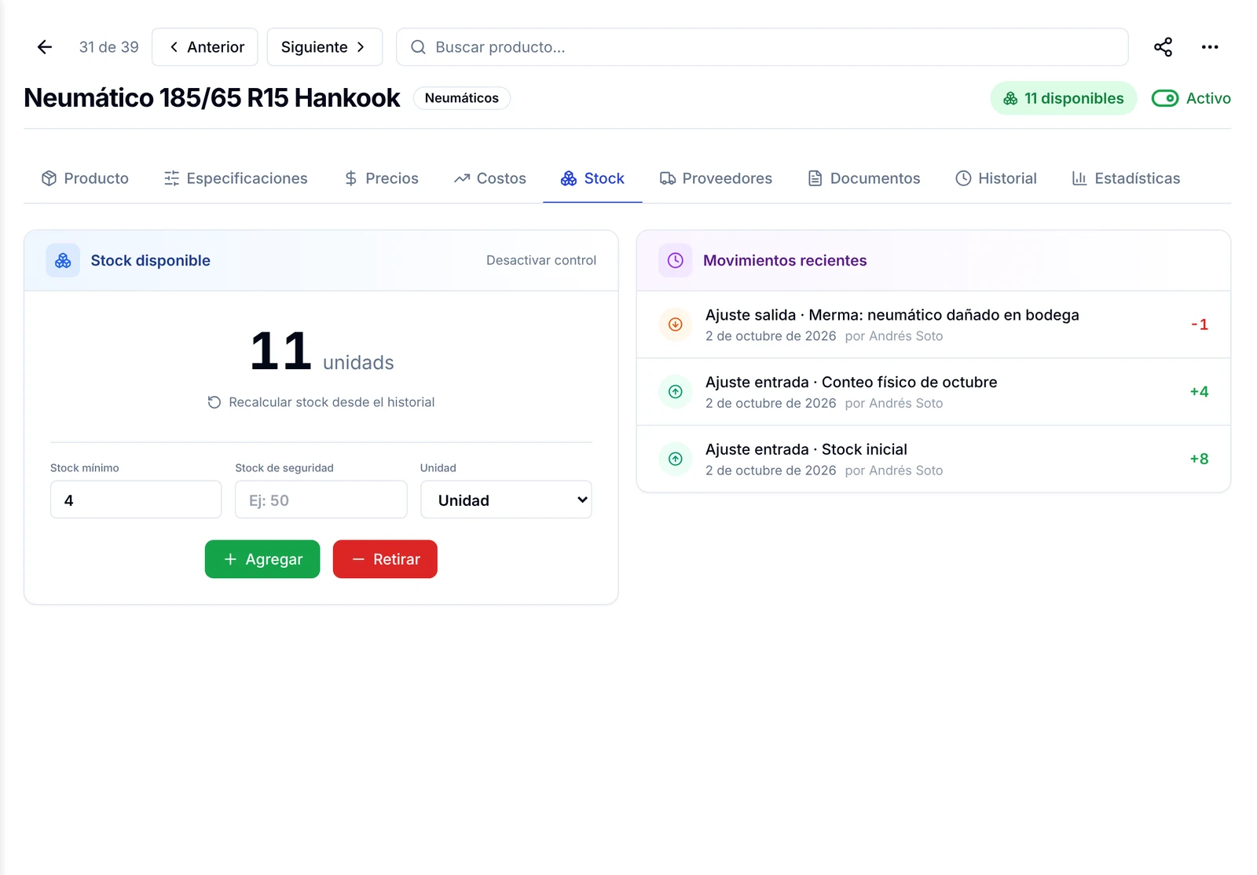Open the Unidad dropdown

(506, 500)
